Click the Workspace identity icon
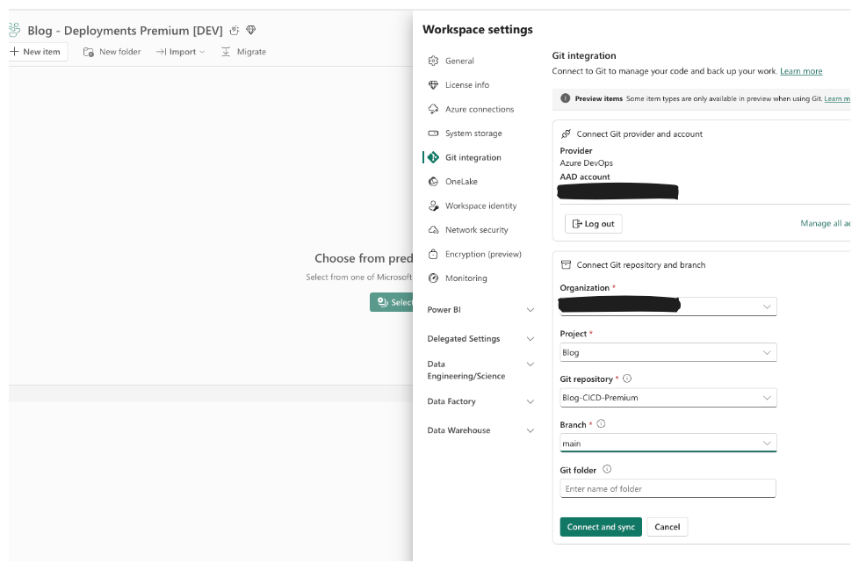 tap(433, 206)
